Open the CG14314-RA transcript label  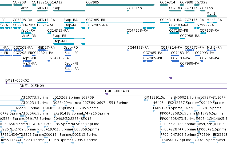click(x=171, y=20)
